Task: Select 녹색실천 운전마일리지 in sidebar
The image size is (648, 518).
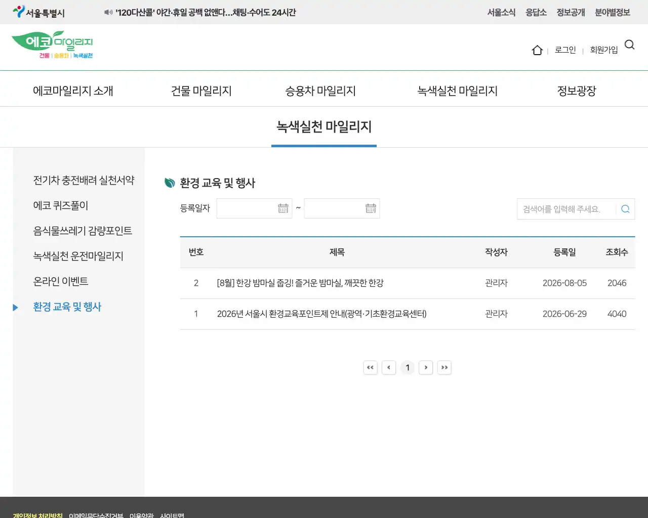Action: tap(78, 256)
